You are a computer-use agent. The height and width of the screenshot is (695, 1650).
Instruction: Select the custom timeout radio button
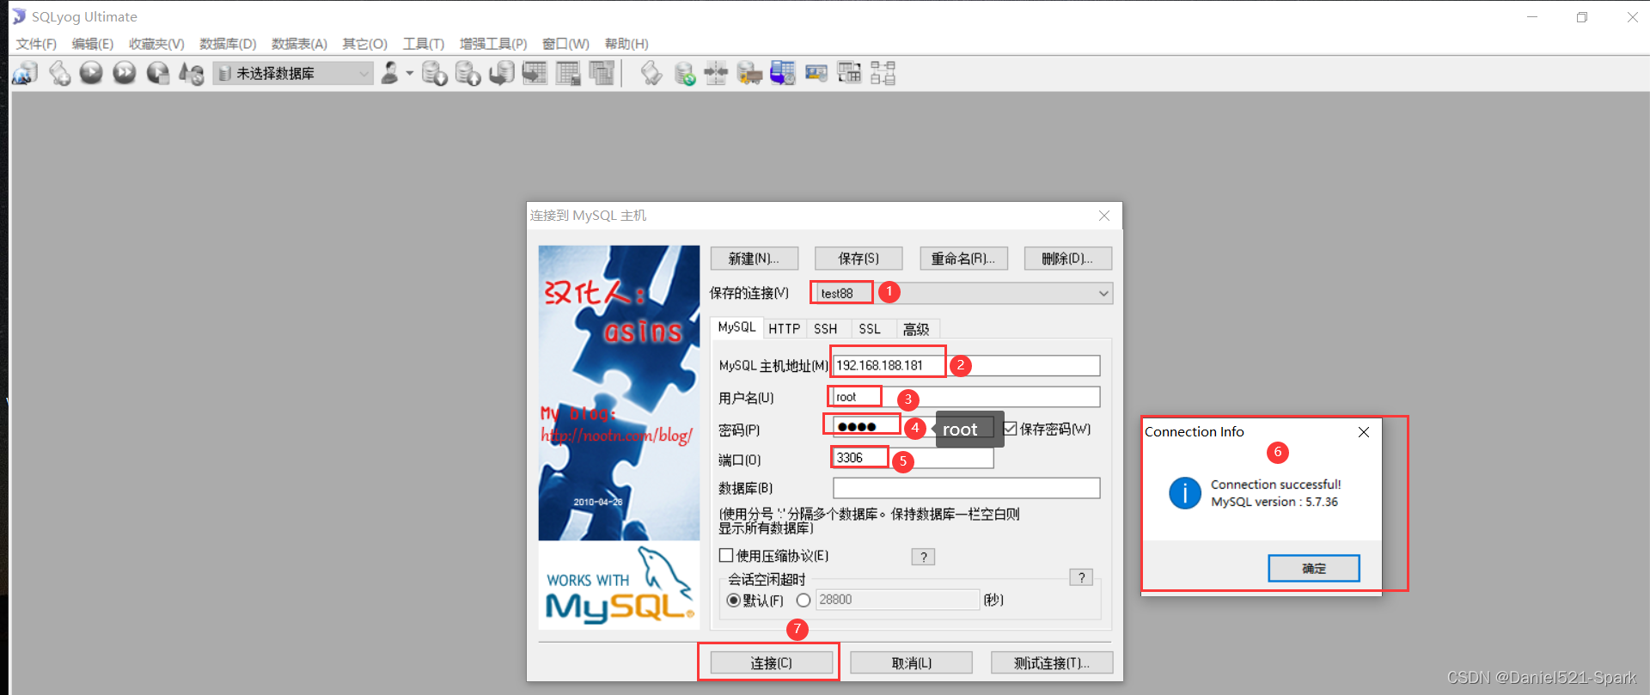click(x=804, y=600)
